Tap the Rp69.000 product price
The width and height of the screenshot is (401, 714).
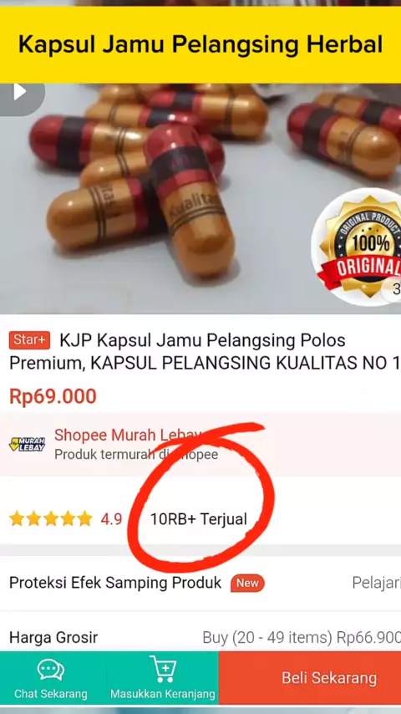pos(53,396)
